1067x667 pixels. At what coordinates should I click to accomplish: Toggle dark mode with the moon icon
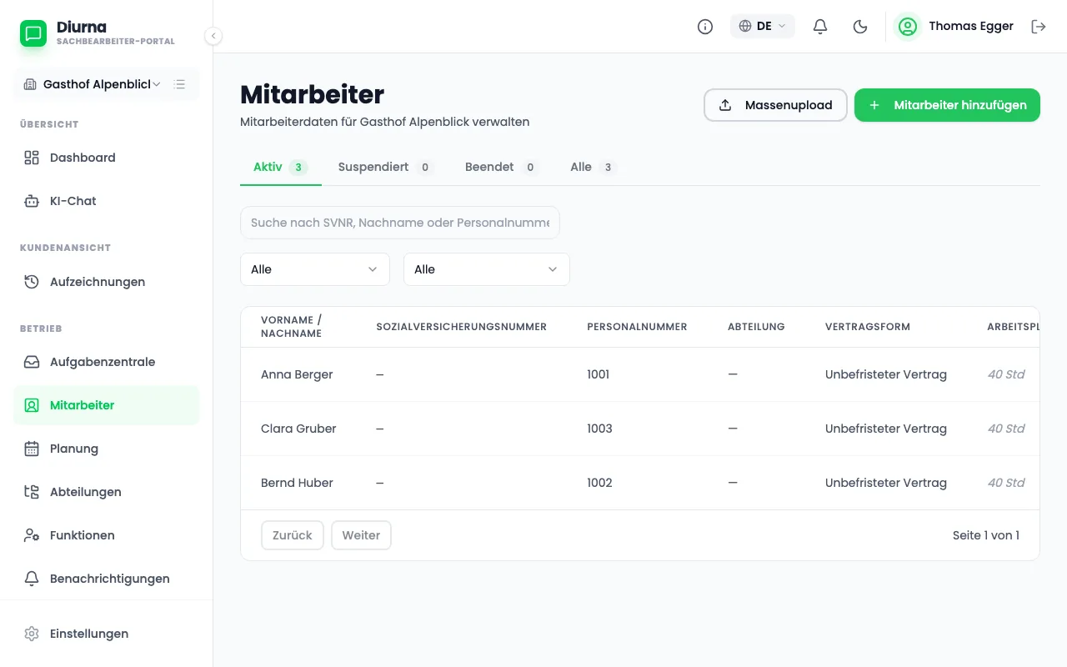860,27
